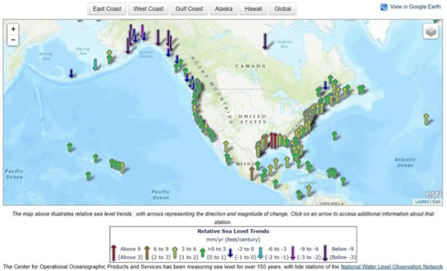Select the dark purple arrow near Hudson Bay

click(266, 41)
